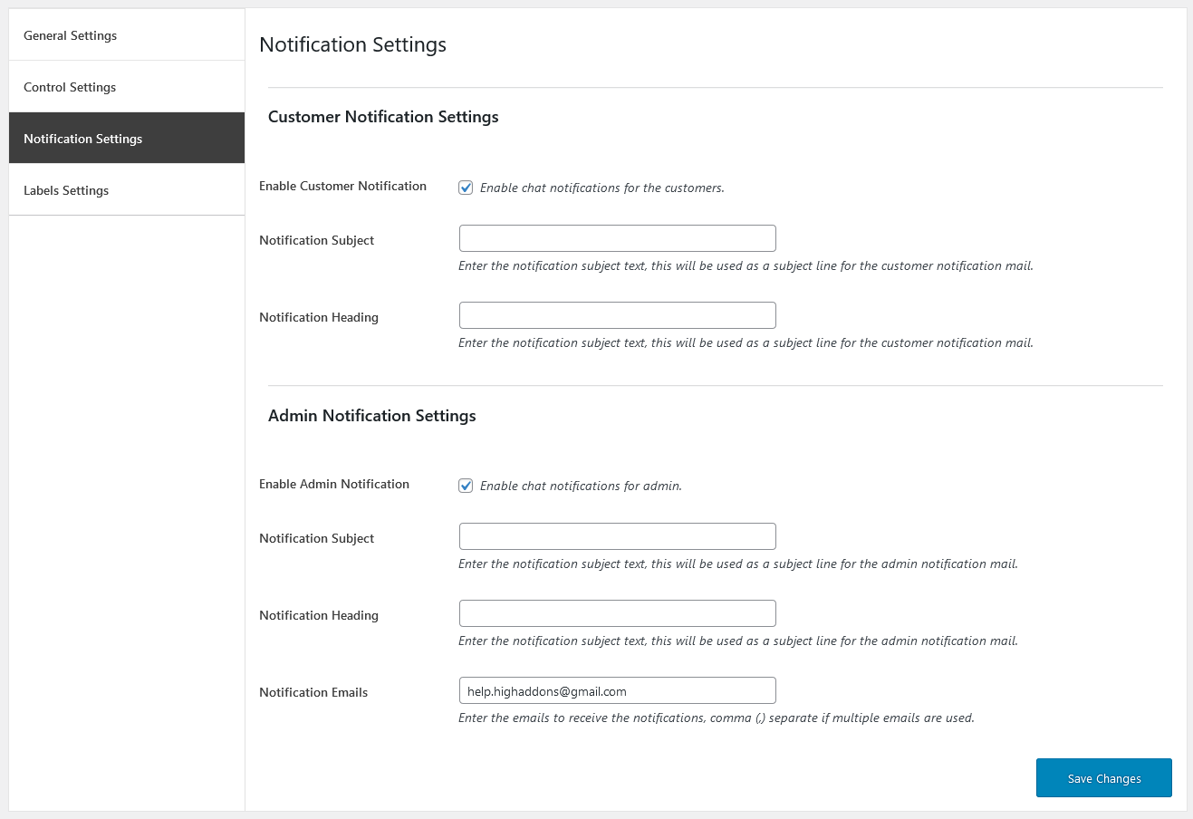Click the Notification Emails field to edit

pos(617,689)
